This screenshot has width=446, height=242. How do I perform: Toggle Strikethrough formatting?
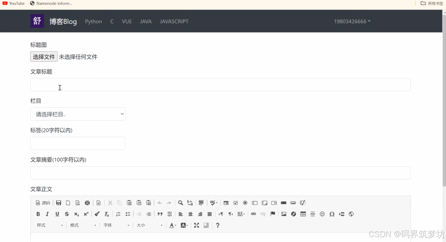click(67, 214)
